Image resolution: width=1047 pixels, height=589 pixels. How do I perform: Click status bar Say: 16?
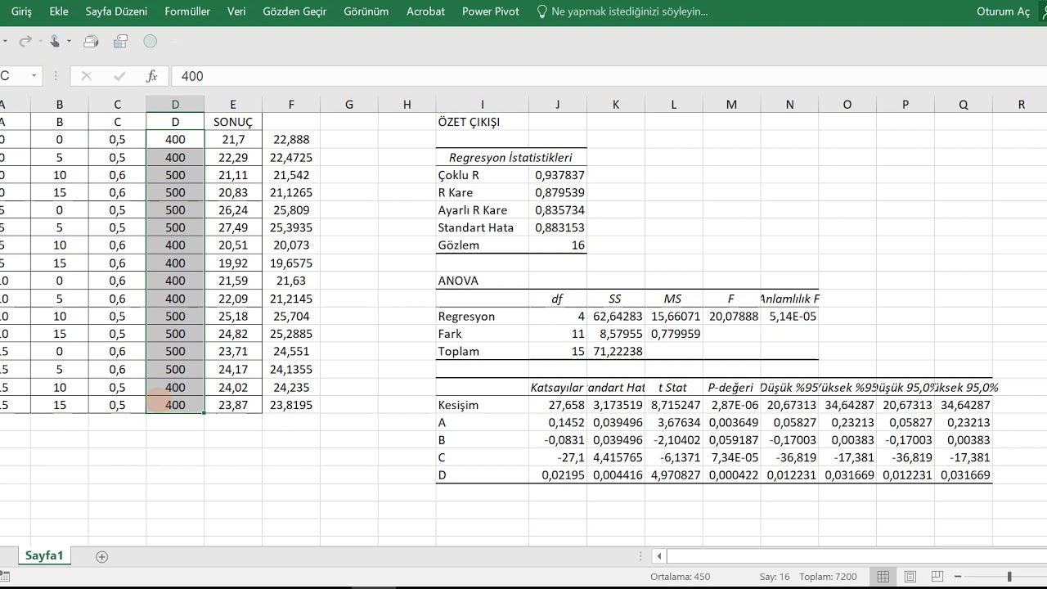tap(775, 577)
